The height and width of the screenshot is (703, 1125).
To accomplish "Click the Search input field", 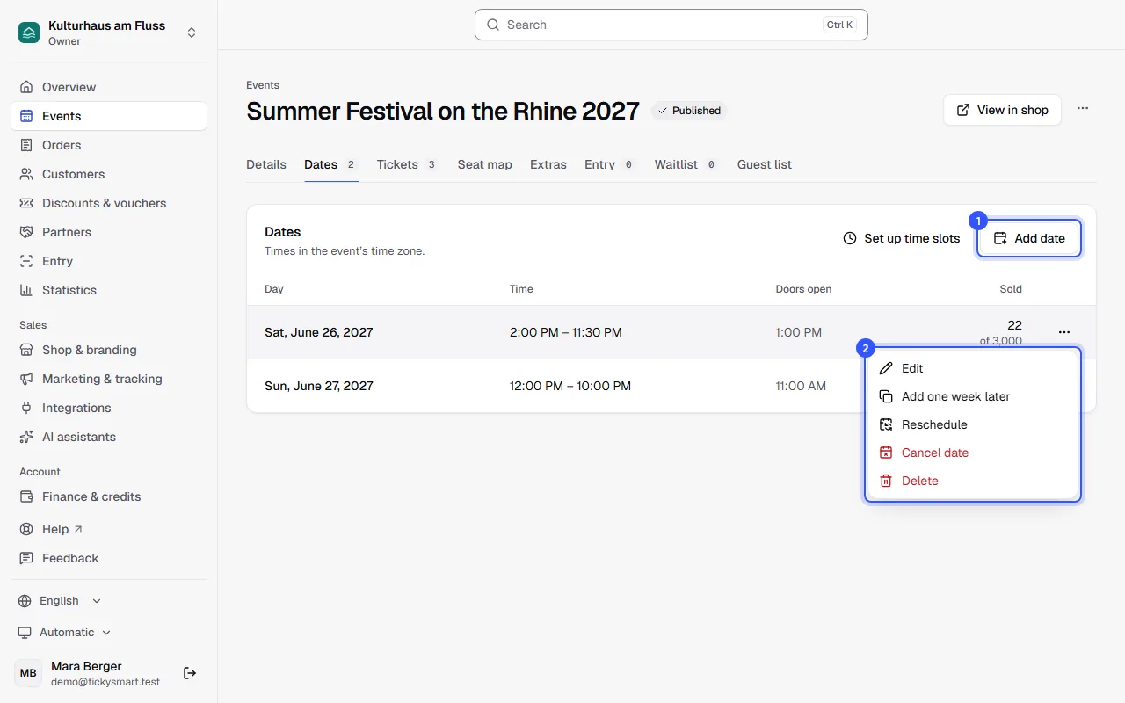I will (671, 25).
